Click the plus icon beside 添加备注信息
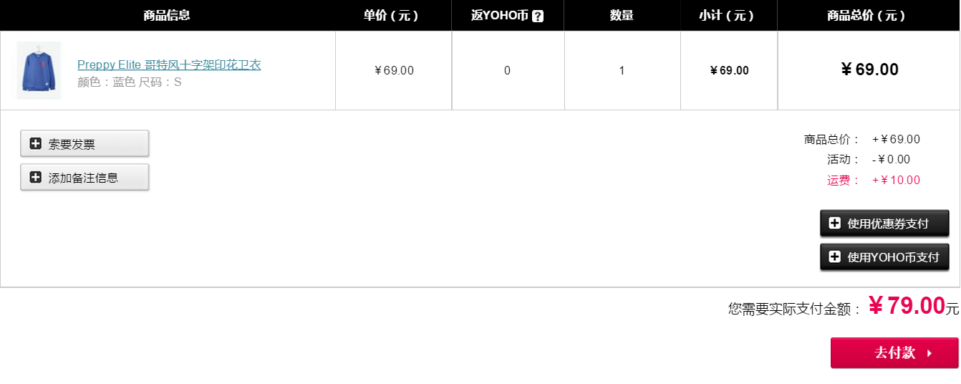The image size is (961, 384). (x=35, y=177)
